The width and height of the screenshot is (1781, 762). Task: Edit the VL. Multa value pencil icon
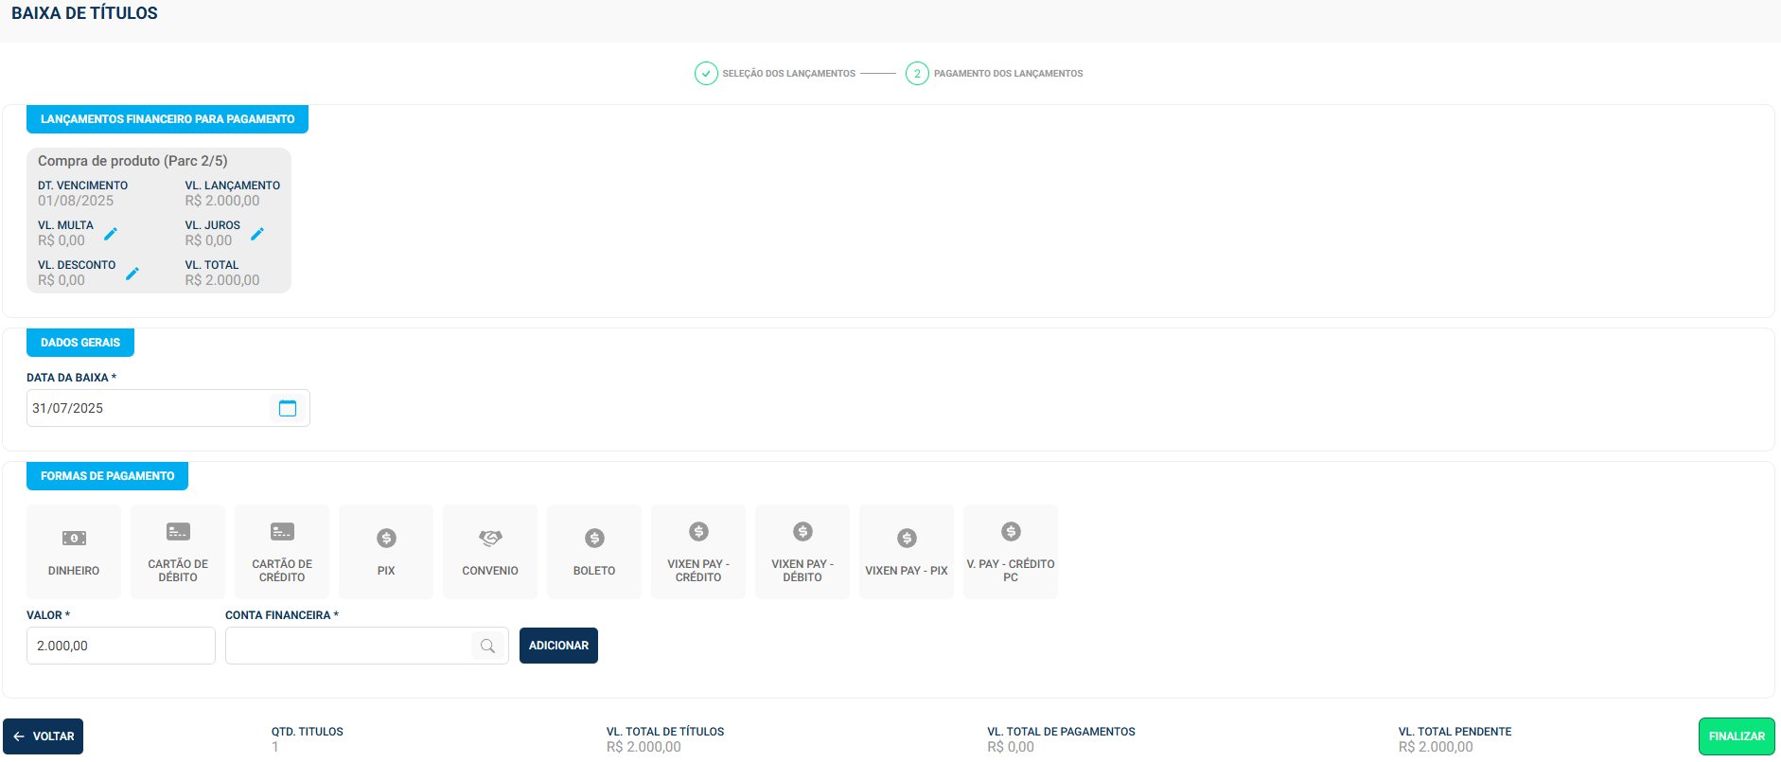[x=111, y=234]
